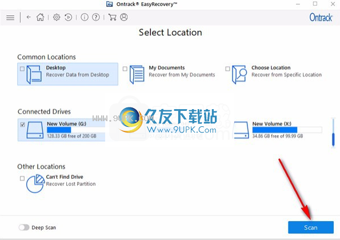This screenshot has width=340, height=240.
Task: Open the help question mark icon
Action: 96,17
